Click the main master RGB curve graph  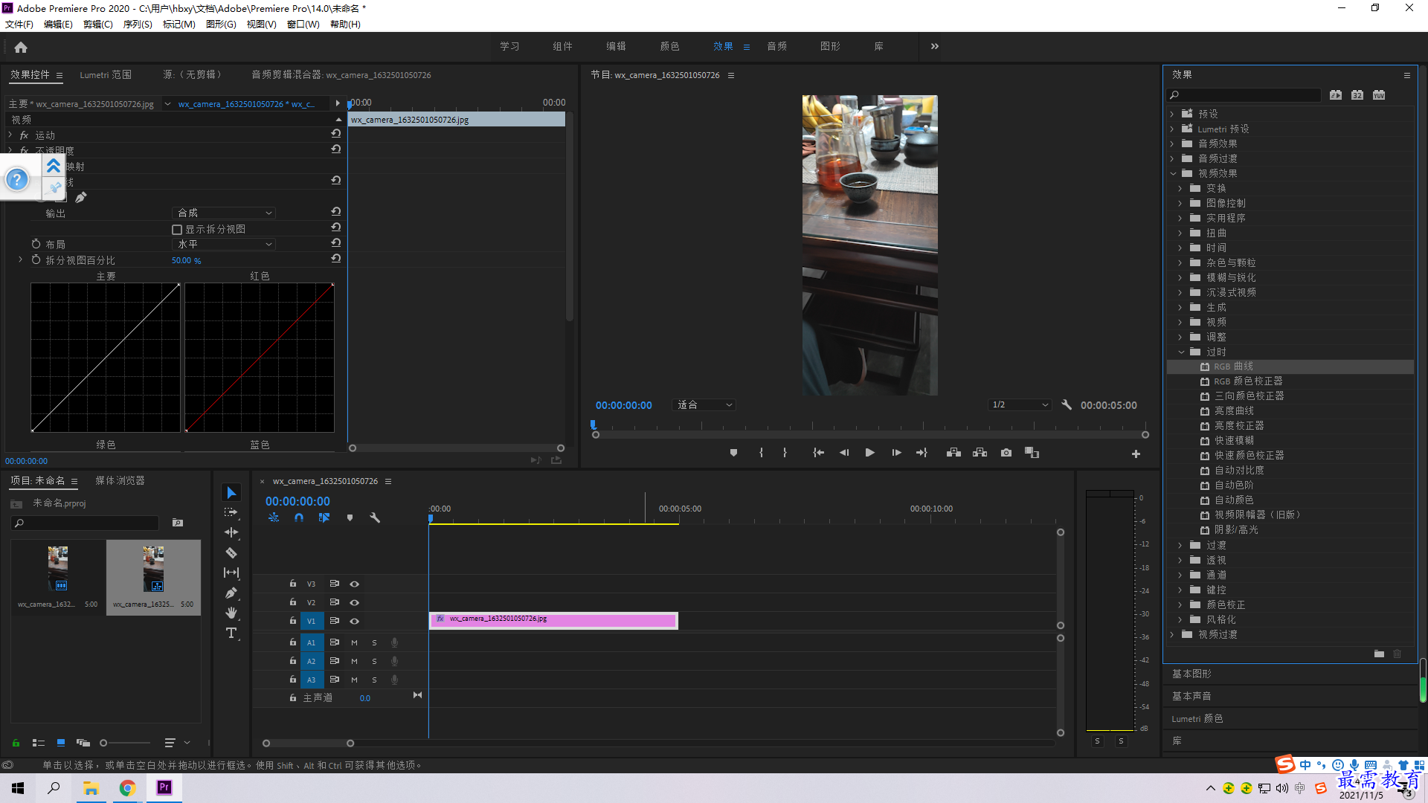106,357
